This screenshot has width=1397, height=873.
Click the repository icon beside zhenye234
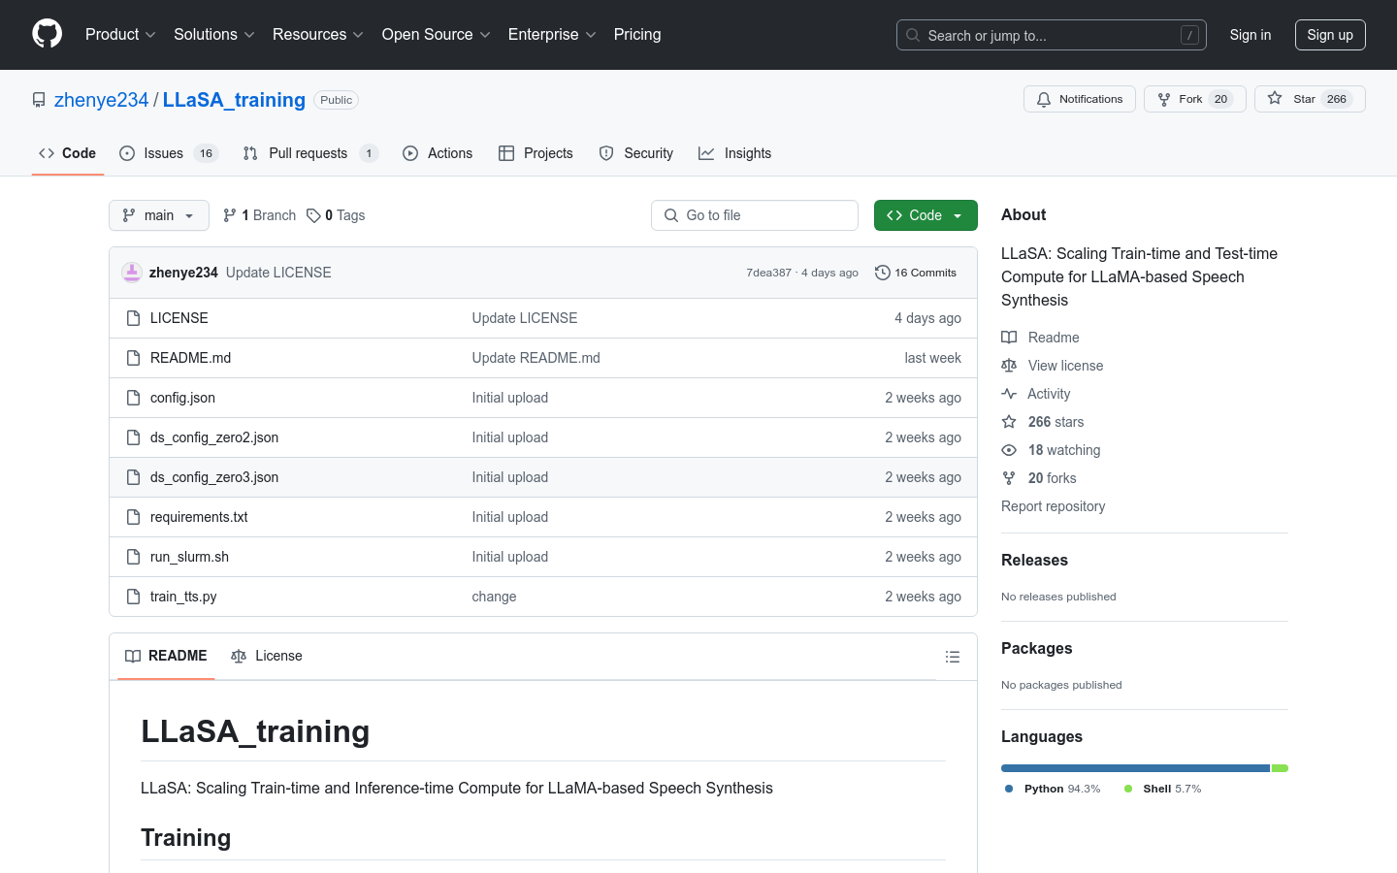39,100
